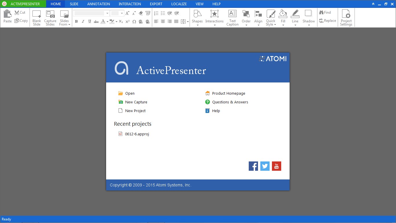Viewport: 396px width, 223px height.
Task: Insert a Blank Slide
Action: (37, 18)
